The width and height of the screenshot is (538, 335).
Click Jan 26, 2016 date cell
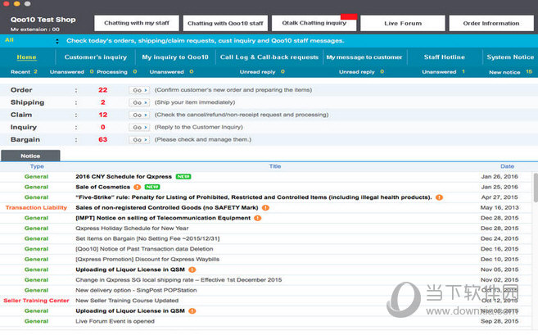point(500,176)
